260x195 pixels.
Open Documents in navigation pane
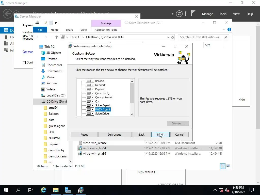point(52,65)
